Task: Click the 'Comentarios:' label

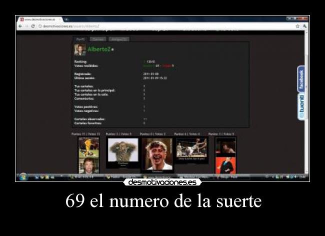Action: [84, 98]
